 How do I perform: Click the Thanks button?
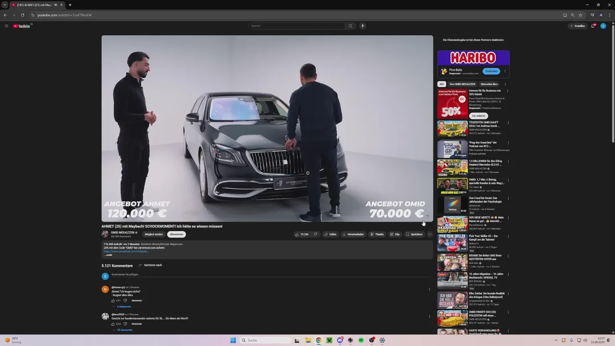coord(377,235)
